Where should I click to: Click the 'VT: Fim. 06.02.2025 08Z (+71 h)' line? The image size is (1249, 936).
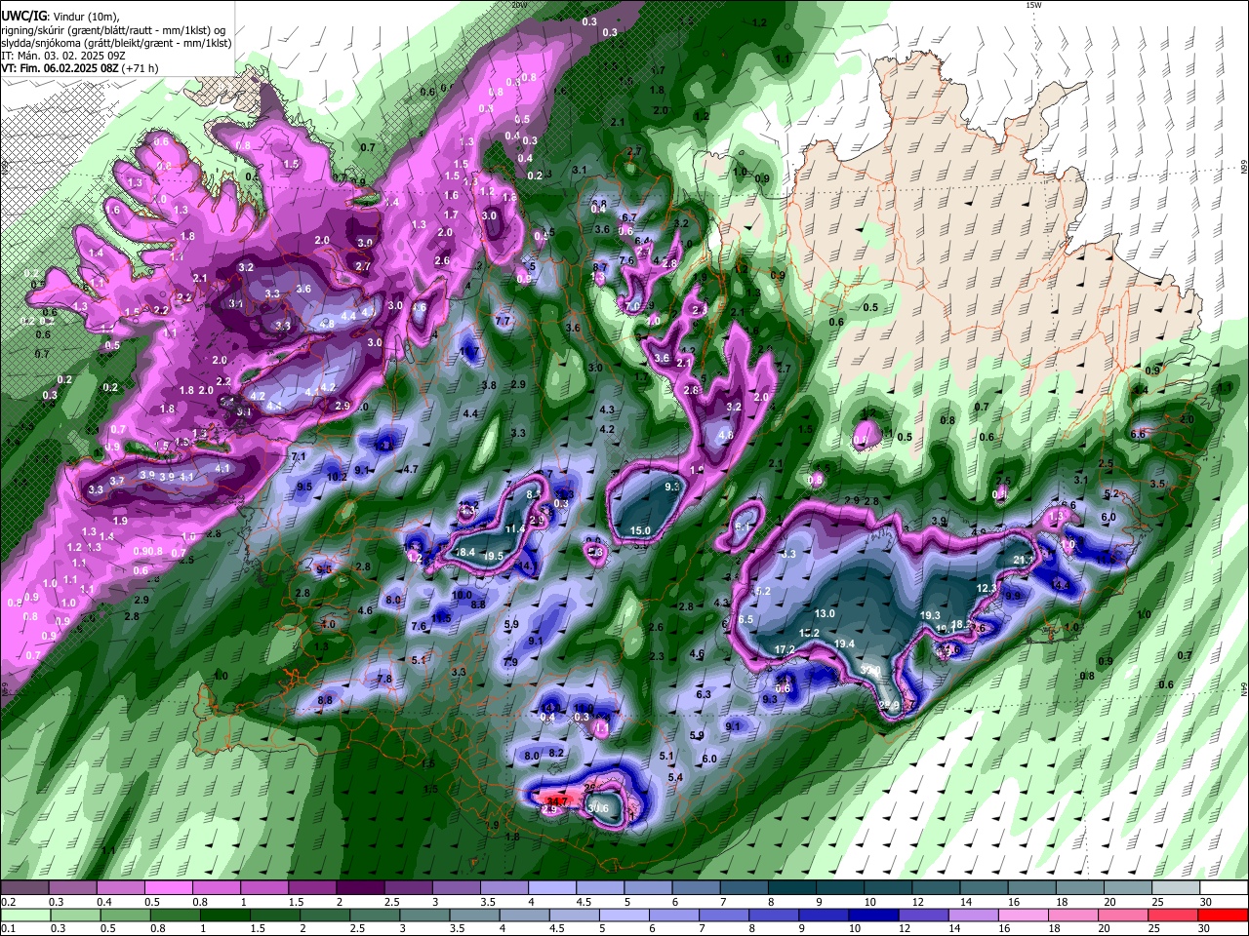click(80, 68)
